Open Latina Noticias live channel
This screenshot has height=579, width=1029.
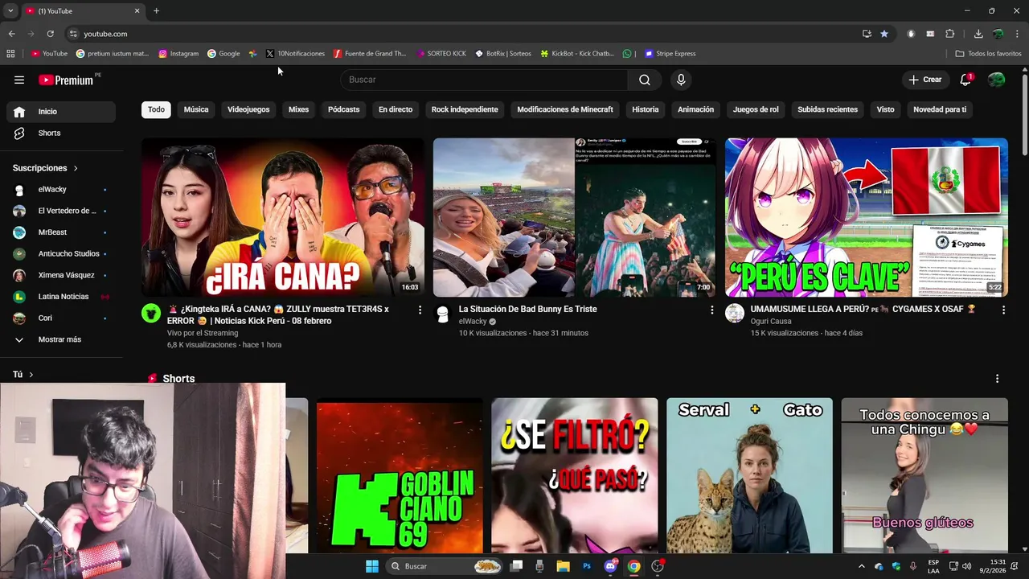(x=61, y=297)
